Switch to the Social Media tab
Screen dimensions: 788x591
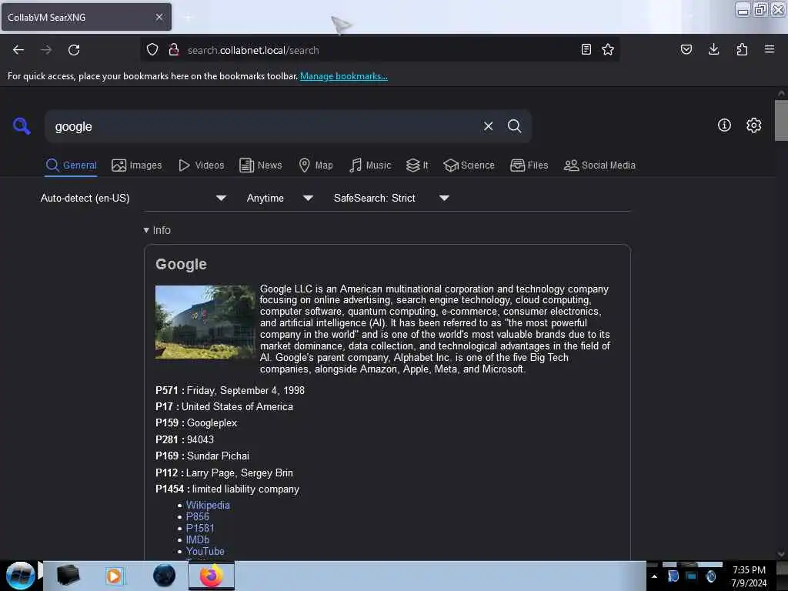(599, 165)
